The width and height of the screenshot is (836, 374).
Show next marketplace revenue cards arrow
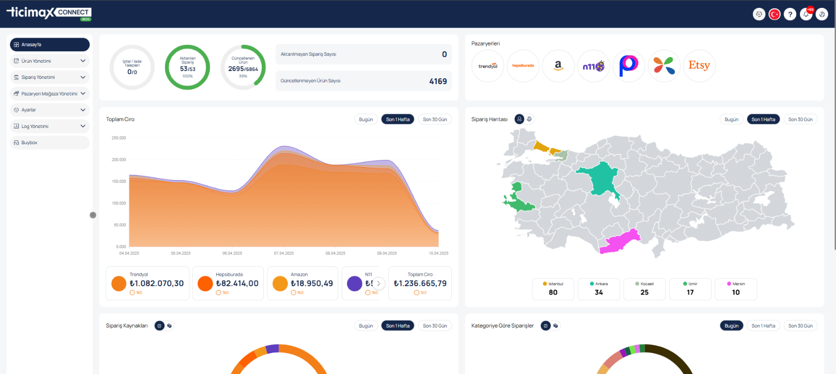[379, 283]
